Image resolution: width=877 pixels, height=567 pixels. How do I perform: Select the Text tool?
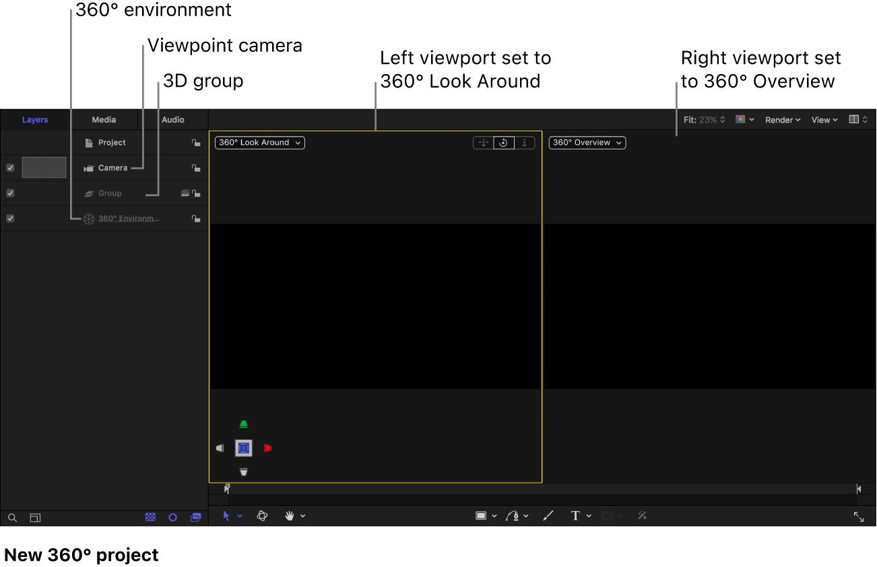click(575, 516)
